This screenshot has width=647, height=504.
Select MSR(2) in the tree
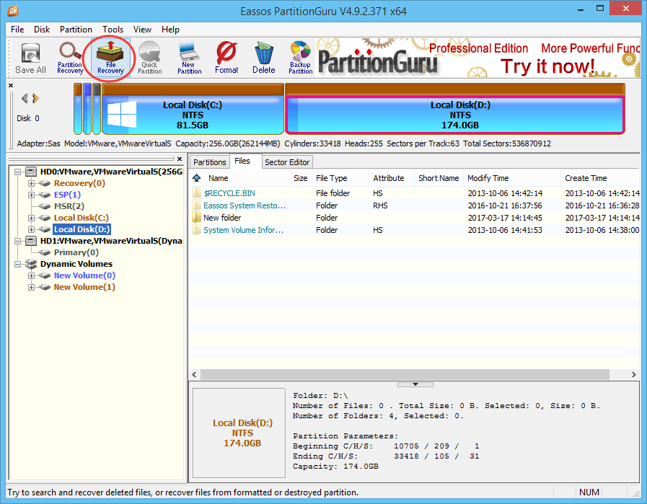[x=69, y=206]
